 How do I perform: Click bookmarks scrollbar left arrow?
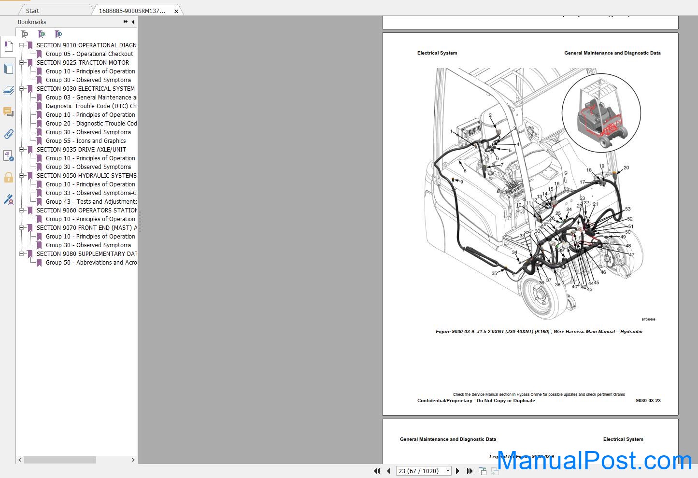click(x=20, y=460)
